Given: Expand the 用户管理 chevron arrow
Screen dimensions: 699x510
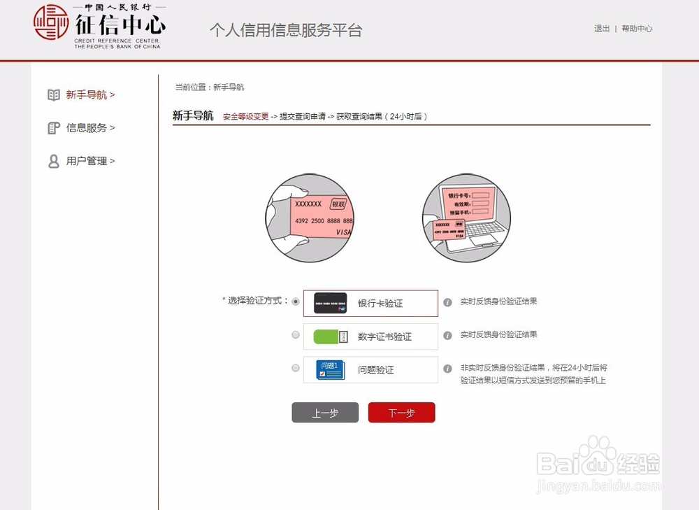Looking at the screenshot, I should click(112, 160).
